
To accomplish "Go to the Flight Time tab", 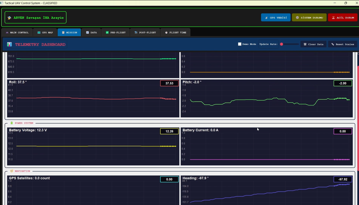I will coord(175,32).
